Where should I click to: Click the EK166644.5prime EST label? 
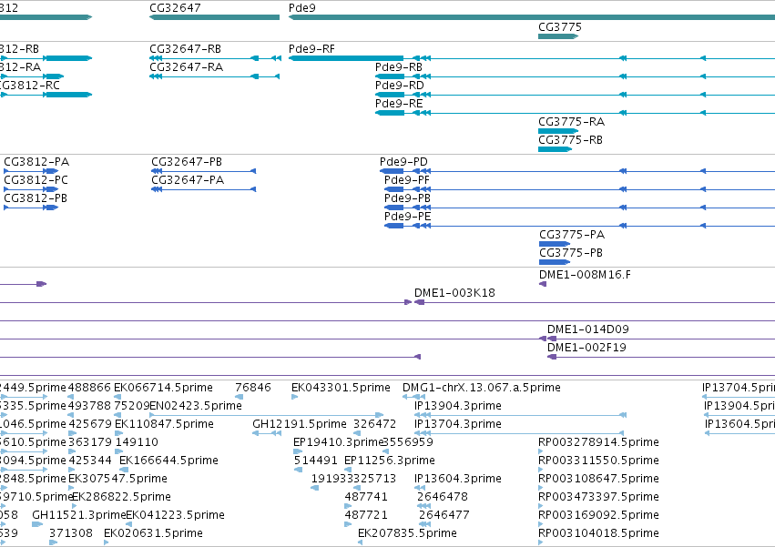click(x=169, y=461)
